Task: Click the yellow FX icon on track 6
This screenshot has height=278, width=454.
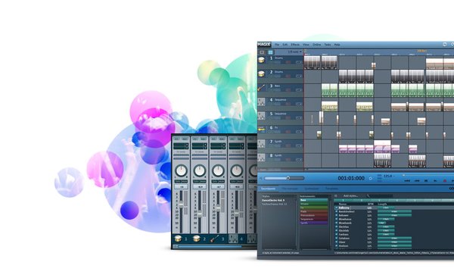Action: tap(262, 130)
